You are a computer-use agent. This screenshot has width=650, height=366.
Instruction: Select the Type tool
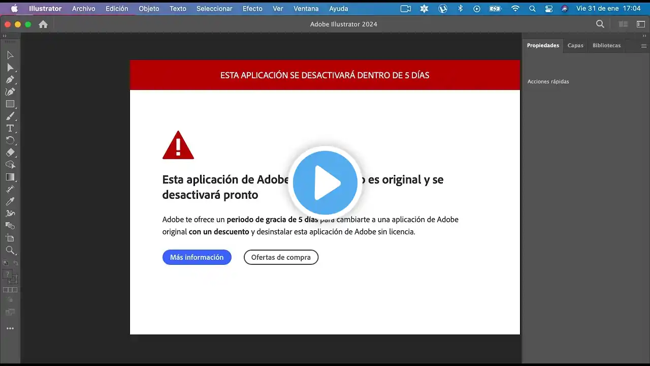[10, 128]
